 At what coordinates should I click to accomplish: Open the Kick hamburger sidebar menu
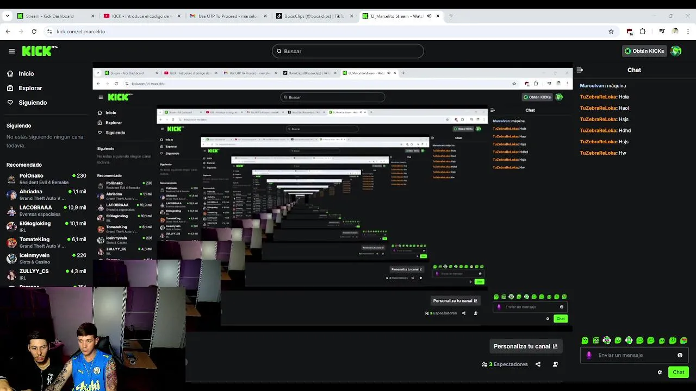(11, 51)
